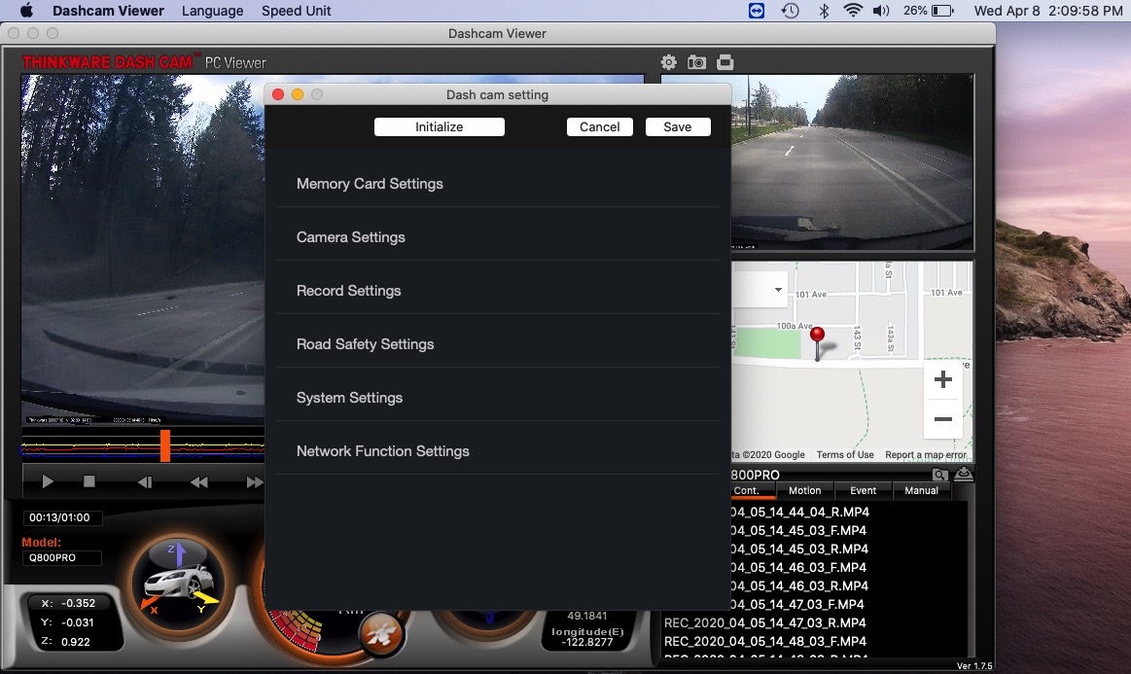1131x674 pixels.
Task: Click the rear camera video thumbnail
Action: click(x=853, y=161)
